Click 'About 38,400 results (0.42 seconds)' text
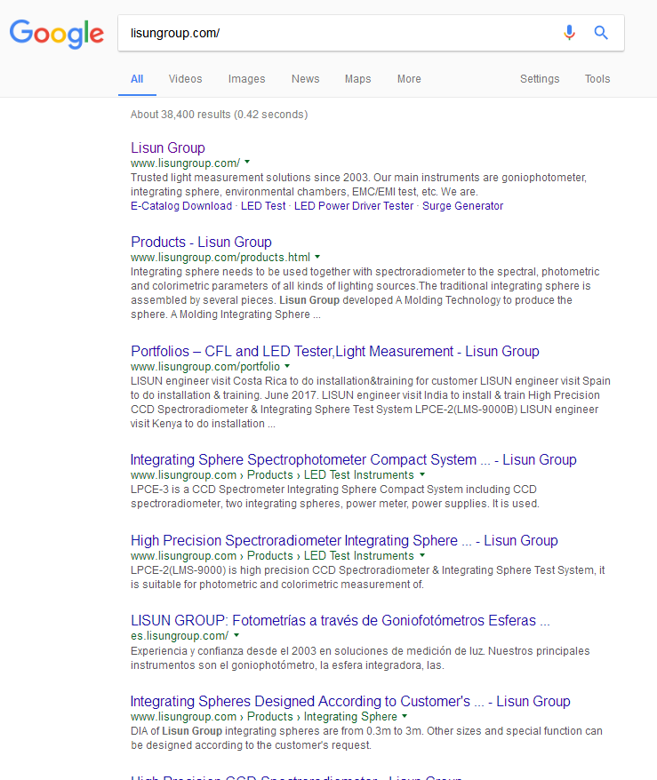 tap(219, 115)
